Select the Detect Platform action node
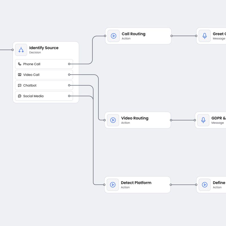Screen dimensions: 226x226 tap(138, 184)
